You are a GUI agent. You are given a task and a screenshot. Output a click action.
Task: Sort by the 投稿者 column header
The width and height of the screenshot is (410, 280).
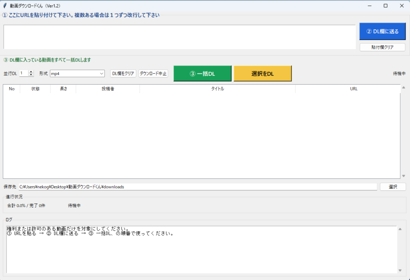point(108,89)
